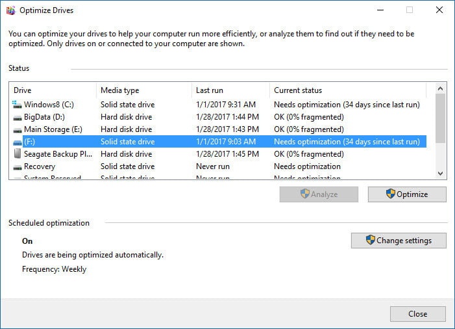This screenshot has height=329, width=455.
Task: Click the shield icon on Change settings
Action: point(370,240)
